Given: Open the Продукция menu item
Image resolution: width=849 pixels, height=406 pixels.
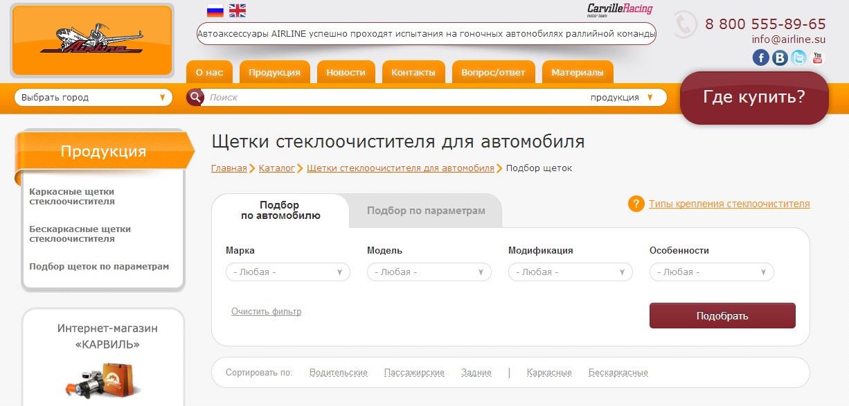Looking at the screenshot, I should coord(274,73).
